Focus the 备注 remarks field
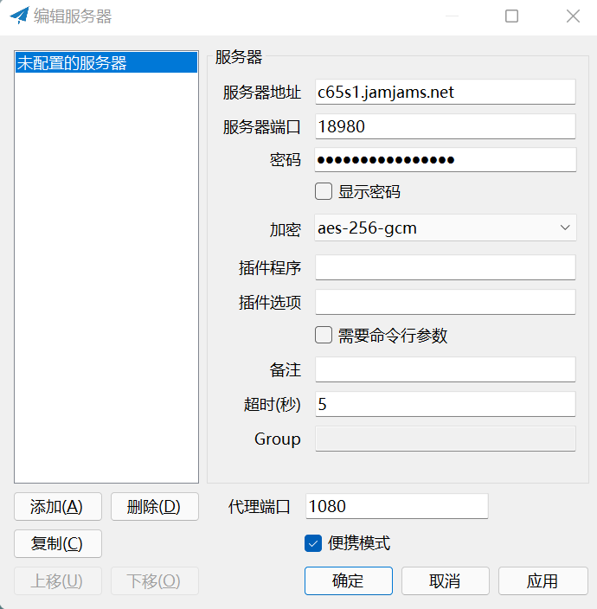The width and height of the screenshot is (597, 609). coord(445,369)
